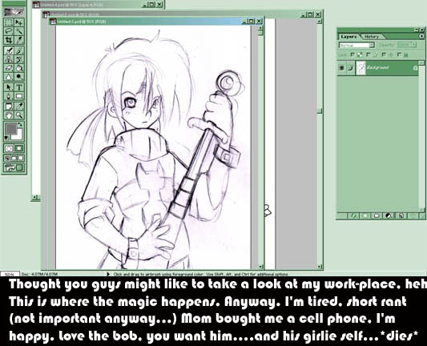427x346 pixels.
Task: Enable lock position checkbox in Layers
Action: coord(384,54)
